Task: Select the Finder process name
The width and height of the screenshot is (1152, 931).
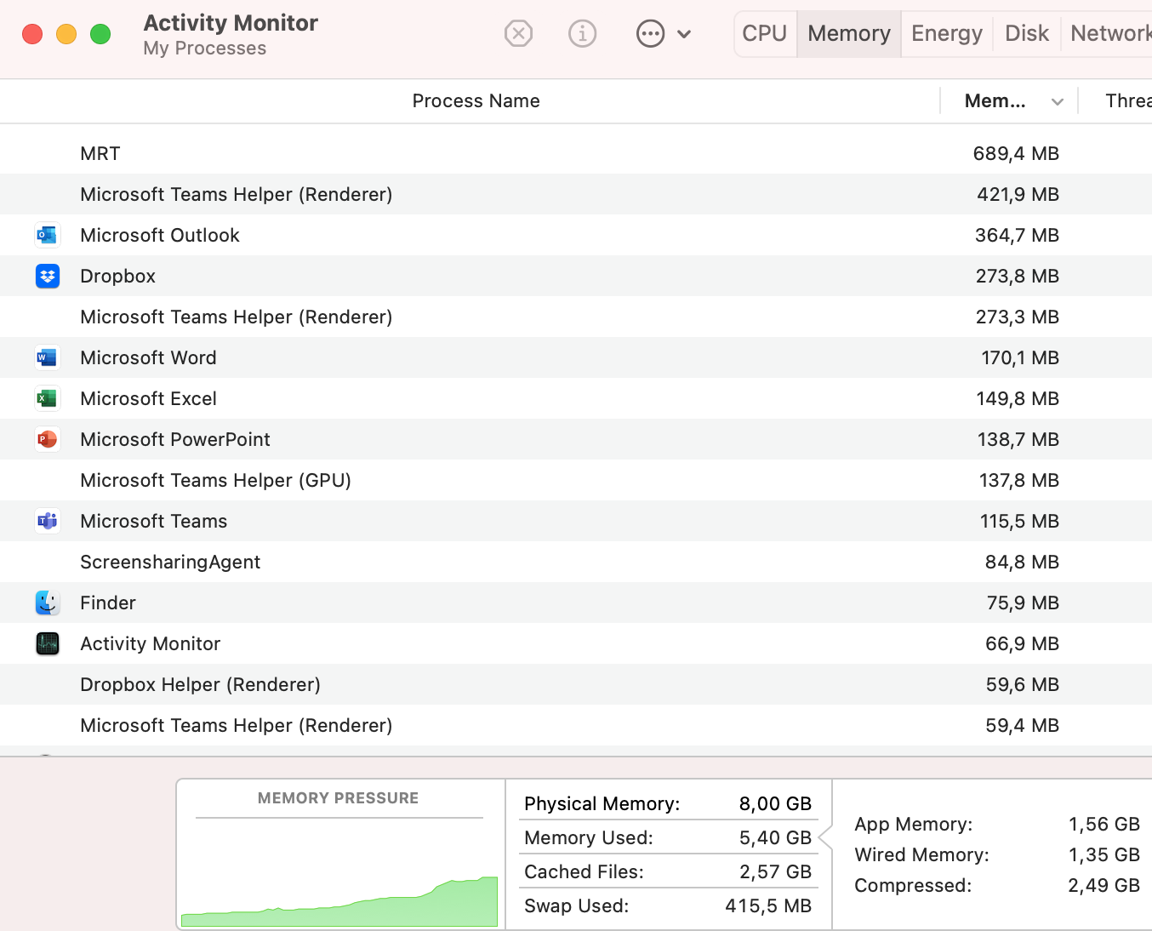Action: click(108, 603)
